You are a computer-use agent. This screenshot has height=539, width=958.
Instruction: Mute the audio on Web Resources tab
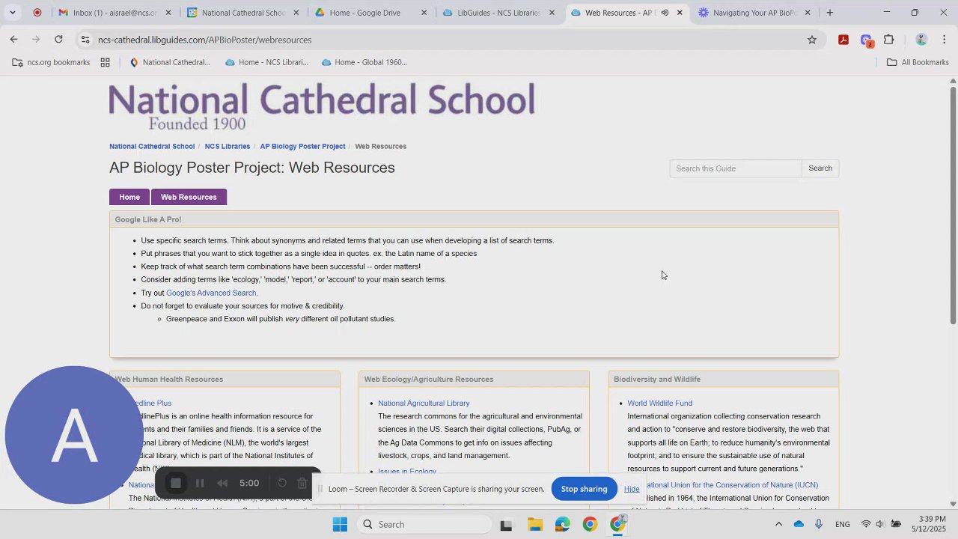[x=665, y=13]
